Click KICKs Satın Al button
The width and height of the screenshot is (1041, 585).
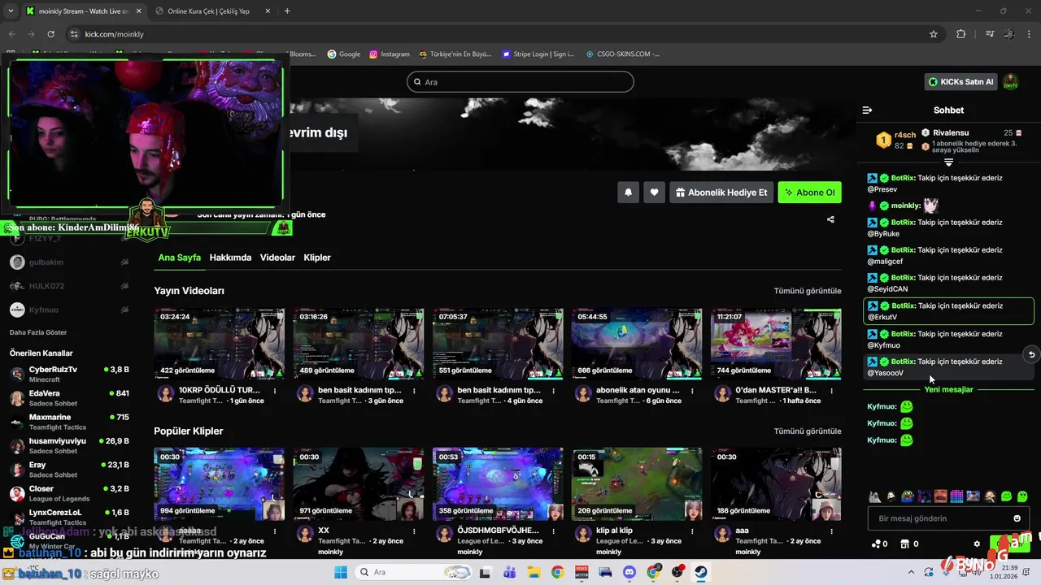pyautogui.click(x=961, y=82)
